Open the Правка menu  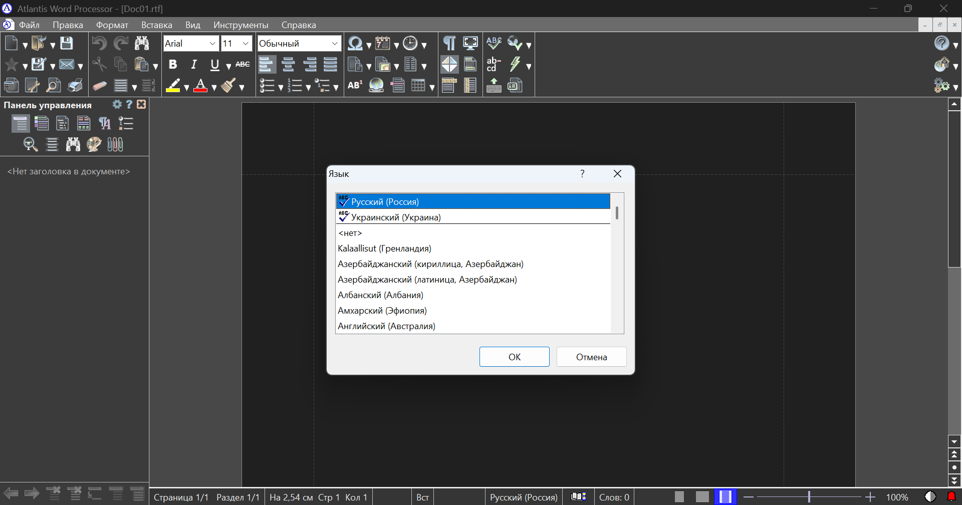(68, 25)
